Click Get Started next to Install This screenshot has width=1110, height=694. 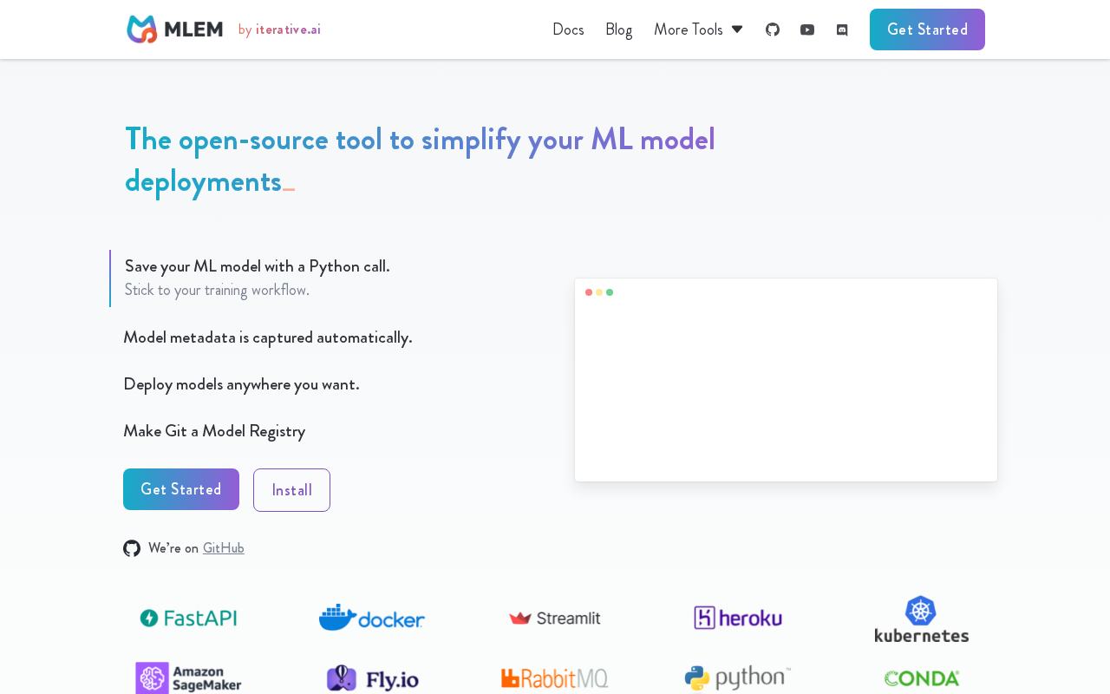(x=181, y=489)
